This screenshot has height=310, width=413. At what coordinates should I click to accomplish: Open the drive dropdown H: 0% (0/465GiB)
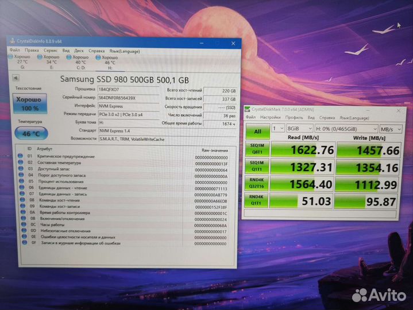(x=346, y=129)
